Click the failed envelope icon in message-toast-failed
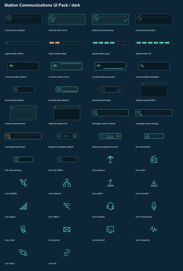 click(8, 136)
